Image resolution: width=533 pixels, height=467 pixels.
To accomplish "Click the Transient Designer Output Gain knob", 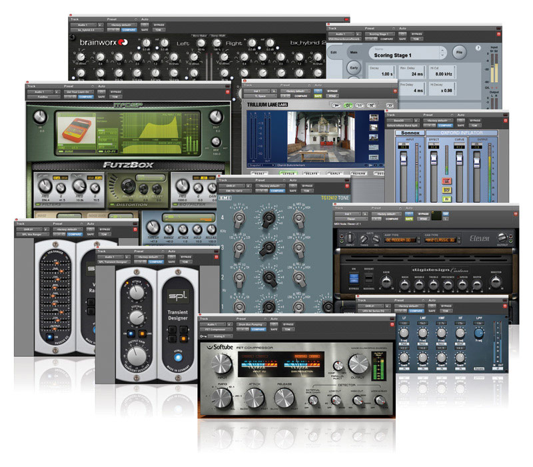I will (x=137, y=356).
